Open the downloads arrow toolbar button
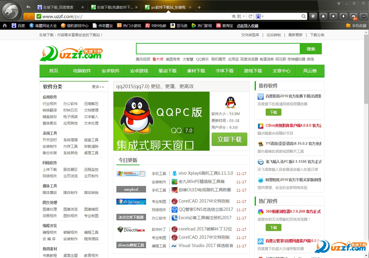Image resolution: width=369 pixels, height=258 pixels. (x=343, y=16)
